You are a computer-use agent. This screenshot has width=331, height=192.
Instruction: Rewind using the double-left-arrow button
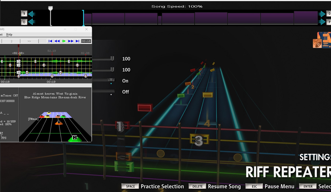(57, 41)
